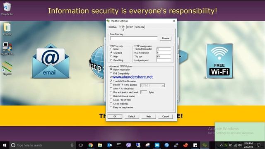Toggle PXE Compatibility checkbox

click(x=111, y=74)
